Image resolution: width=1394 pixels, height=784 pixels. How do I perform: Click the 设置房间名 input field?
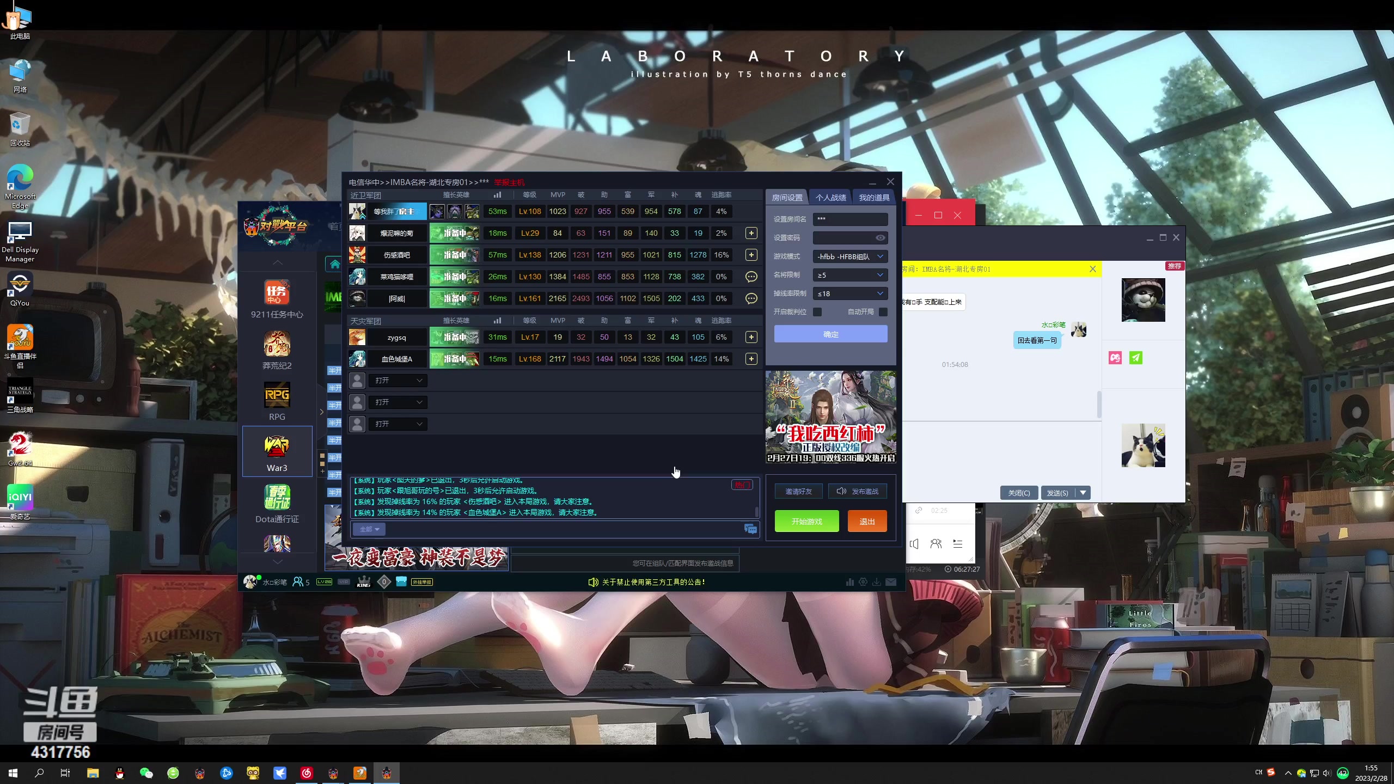tap(851, 219)
